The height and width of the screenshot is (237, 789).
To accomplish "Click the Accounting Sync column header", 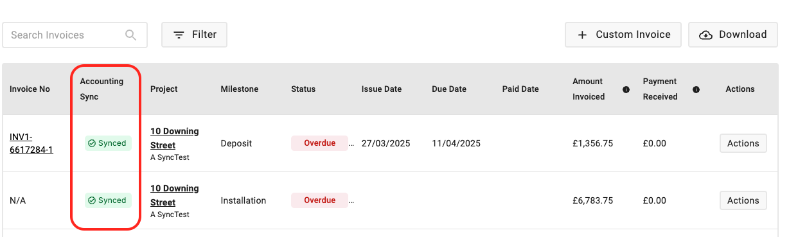I will (102, 89).
